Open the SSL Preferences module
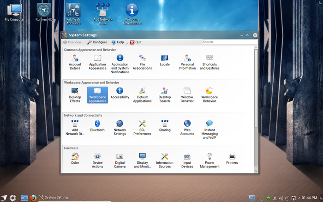323x202 pixels. coord(142,127)
